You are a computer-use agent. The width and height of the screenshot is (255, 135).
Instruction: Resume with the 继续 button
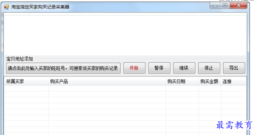(x=184, y=68)
